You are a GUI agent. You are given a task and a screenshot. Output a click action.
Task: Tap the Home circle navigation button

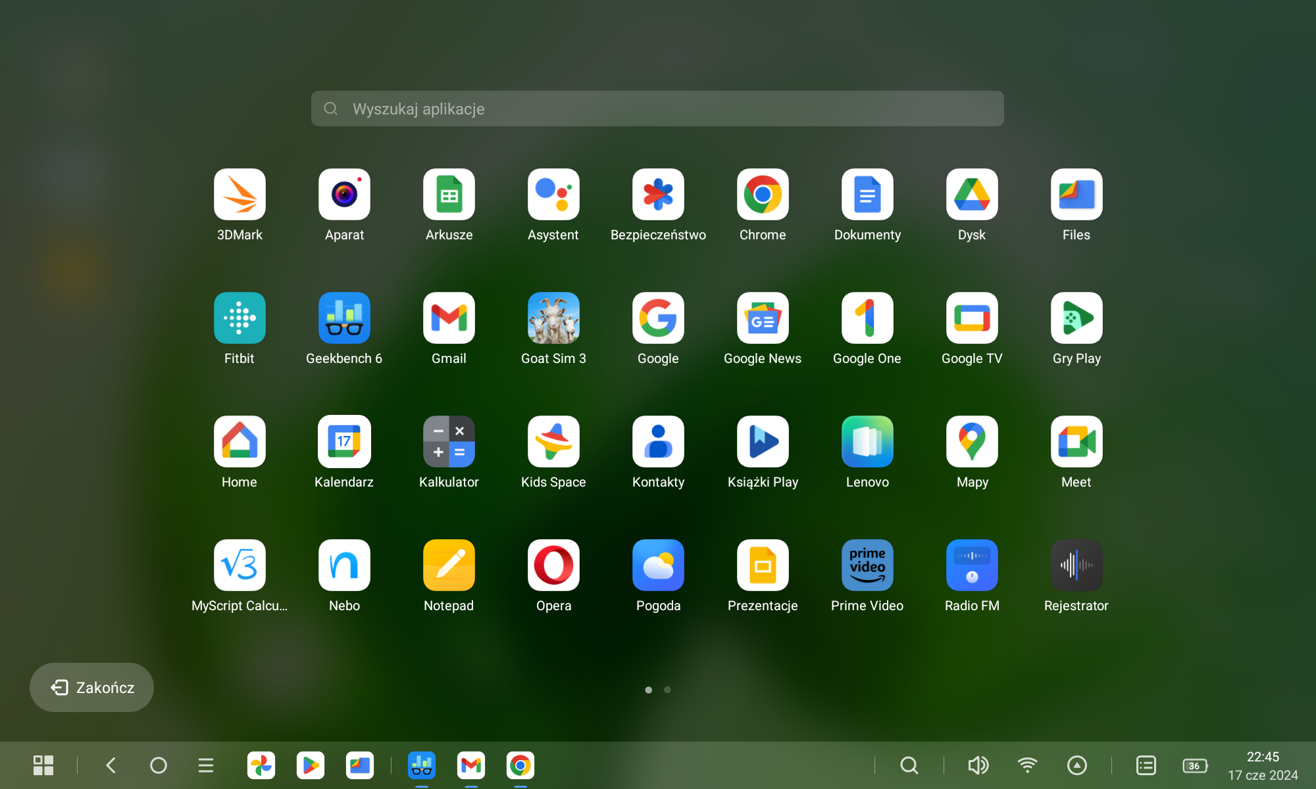[159, 765]
